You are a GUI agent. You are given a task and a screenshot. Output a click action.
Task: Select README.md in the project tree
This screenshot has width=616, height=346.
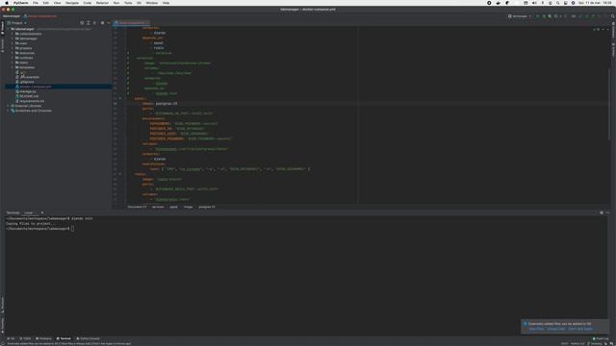coord(29,96)
